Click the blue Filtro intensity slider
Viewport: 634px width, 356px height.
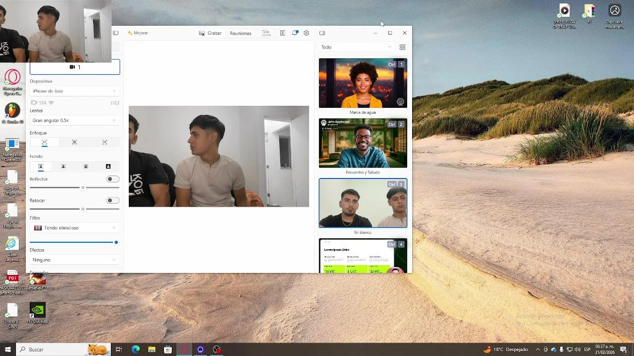(74, 242)
